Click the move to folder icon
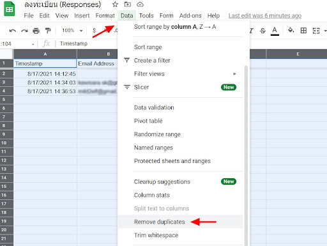 point(128,4)
